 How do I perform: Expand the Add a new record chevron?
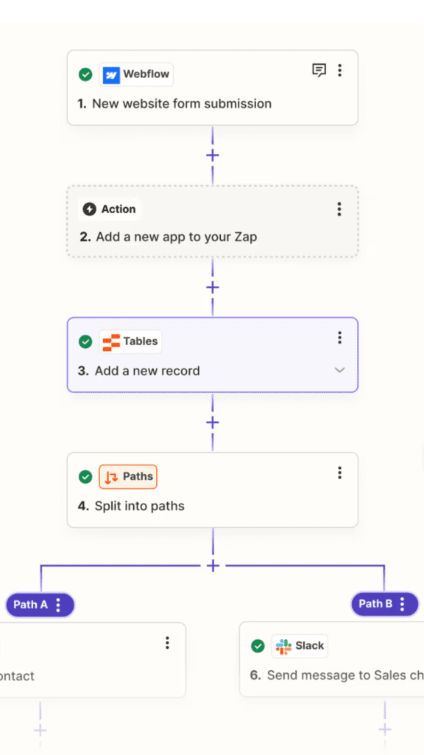tap(339, 370)
